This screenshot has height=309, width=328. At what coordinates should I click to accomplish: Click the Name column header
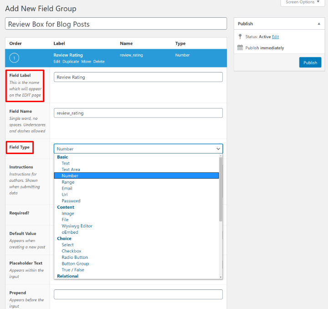[x=126, y=43]
